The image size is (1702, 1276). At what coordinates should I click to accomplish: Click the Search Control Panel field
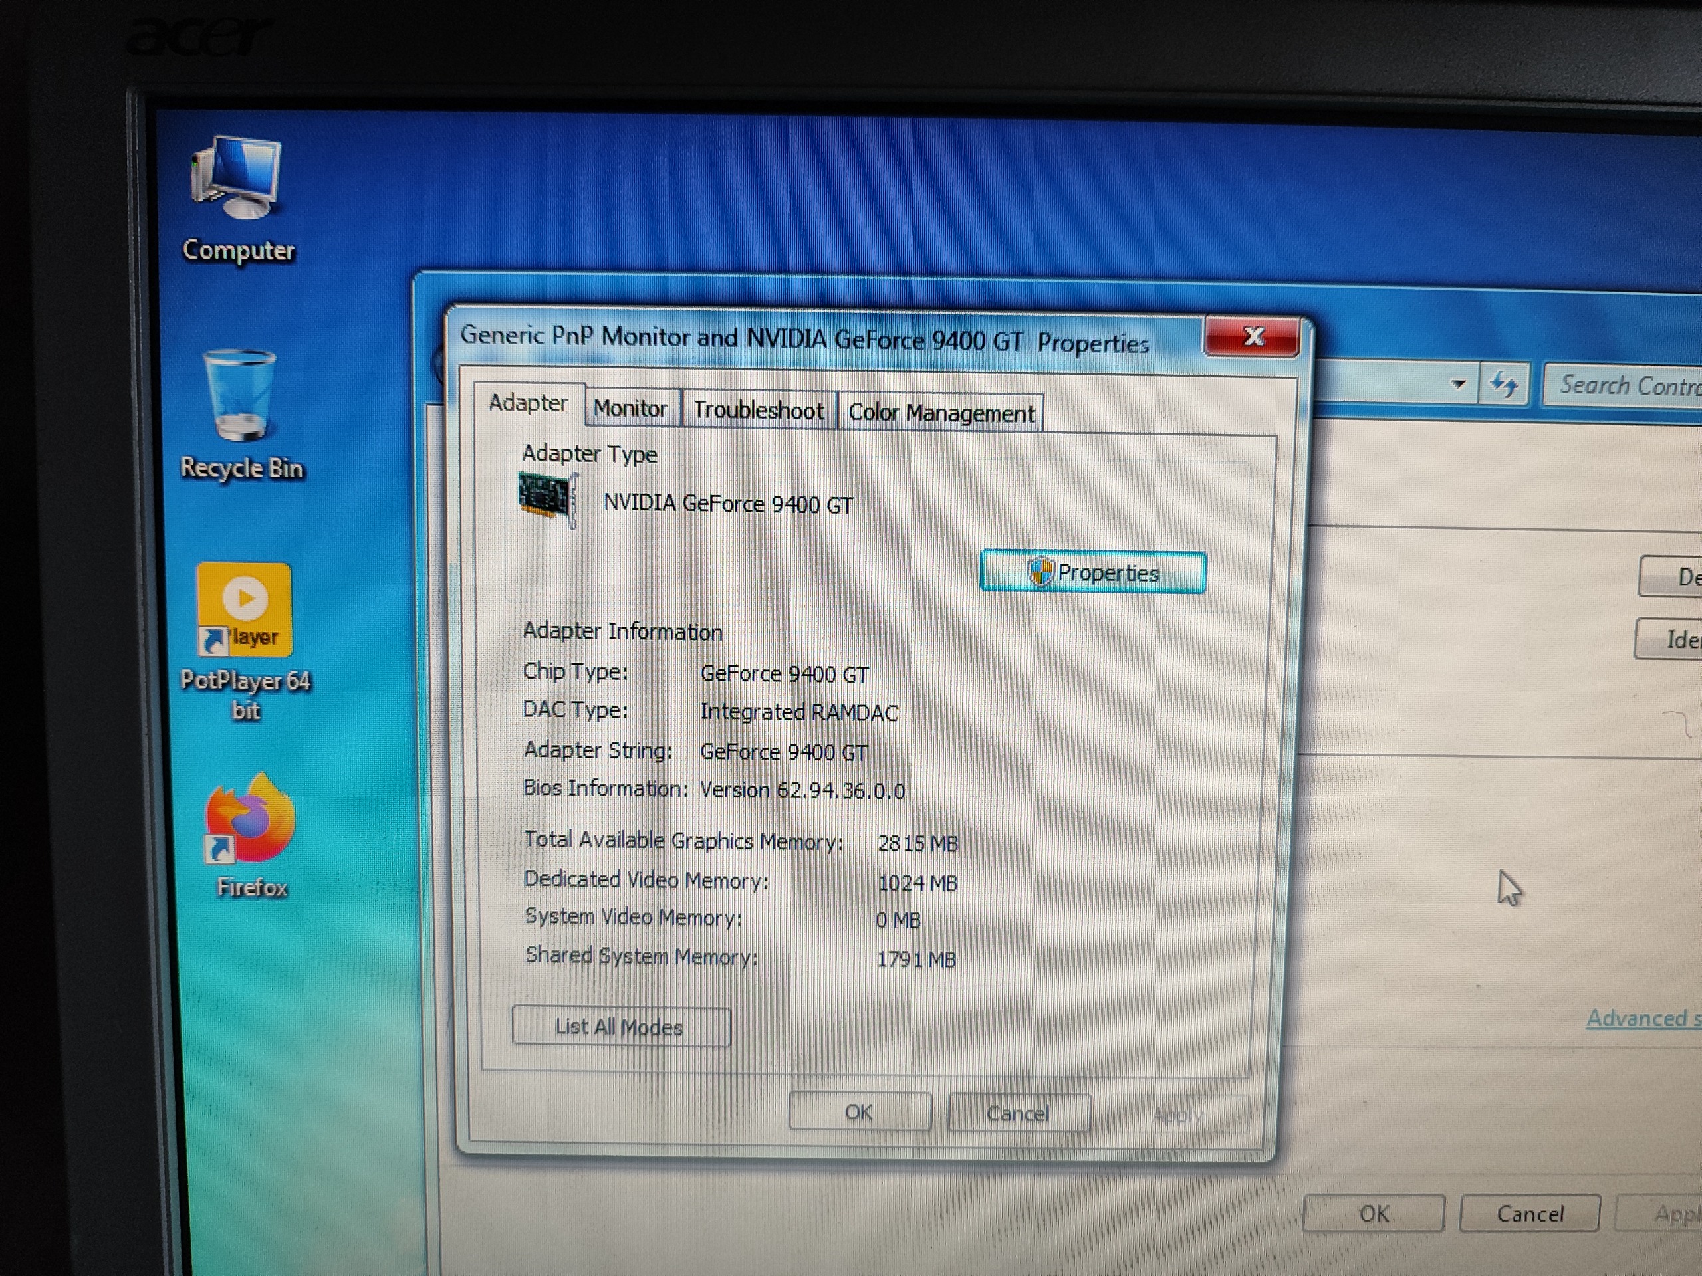pos(1624,385)
